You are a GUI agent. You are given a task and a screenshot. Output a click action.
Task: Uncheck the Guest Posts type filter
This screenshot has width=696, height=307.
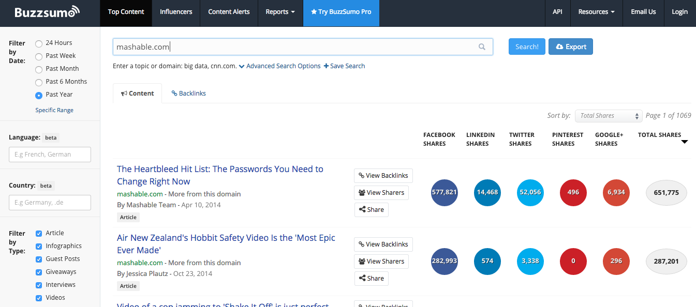tap(39, 259)
